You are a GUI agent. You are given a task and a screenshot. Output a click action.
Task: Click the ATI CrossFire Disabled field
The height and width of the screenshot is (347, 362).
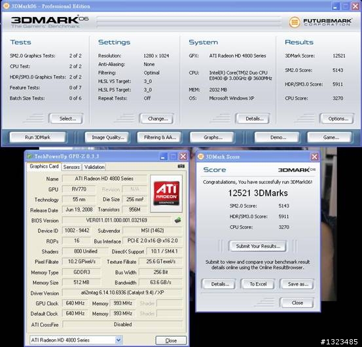pos(122,324)
